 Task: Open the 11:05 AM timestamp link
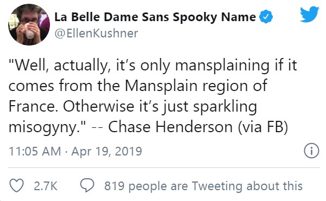click(35, 151)
